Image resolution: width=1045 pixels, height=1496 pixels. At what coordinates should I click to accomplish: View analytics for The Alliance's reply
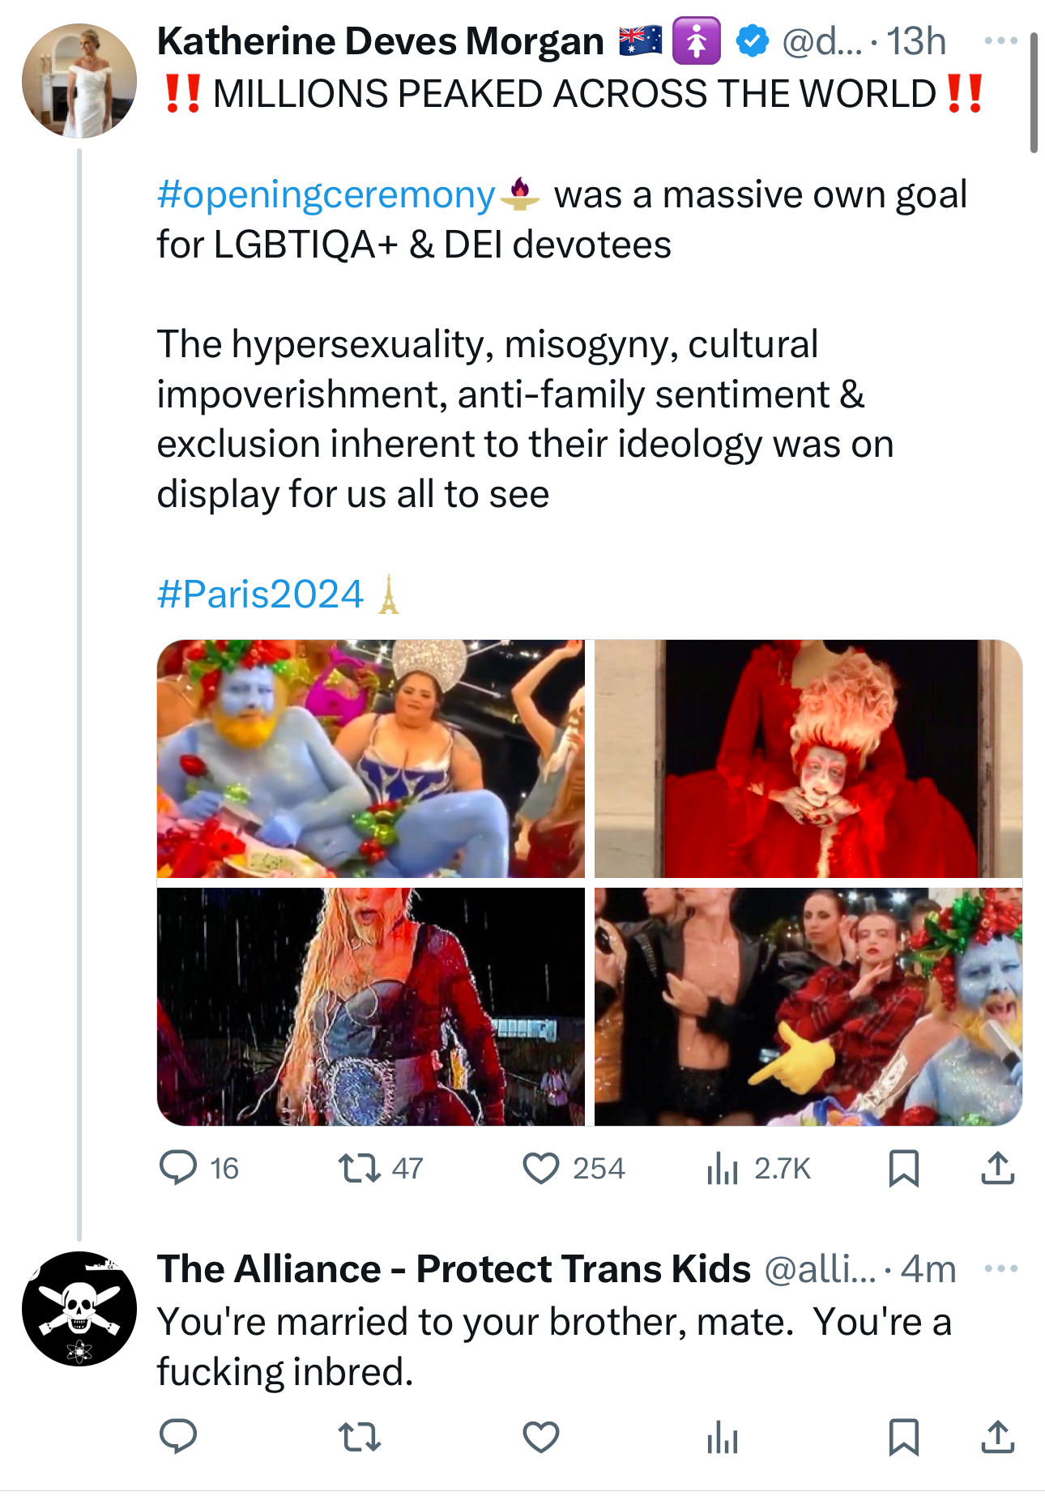(723, 1438)
